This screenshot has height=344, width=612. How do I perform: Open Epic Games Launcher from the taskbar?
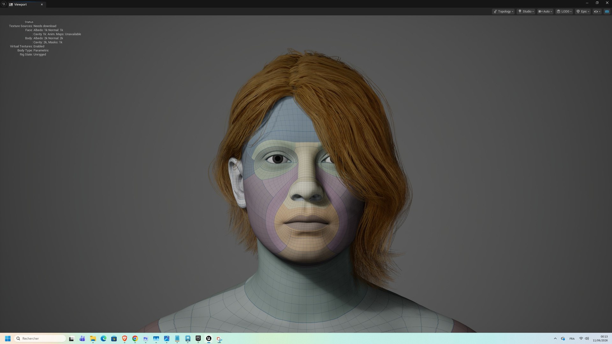[198, 339]
